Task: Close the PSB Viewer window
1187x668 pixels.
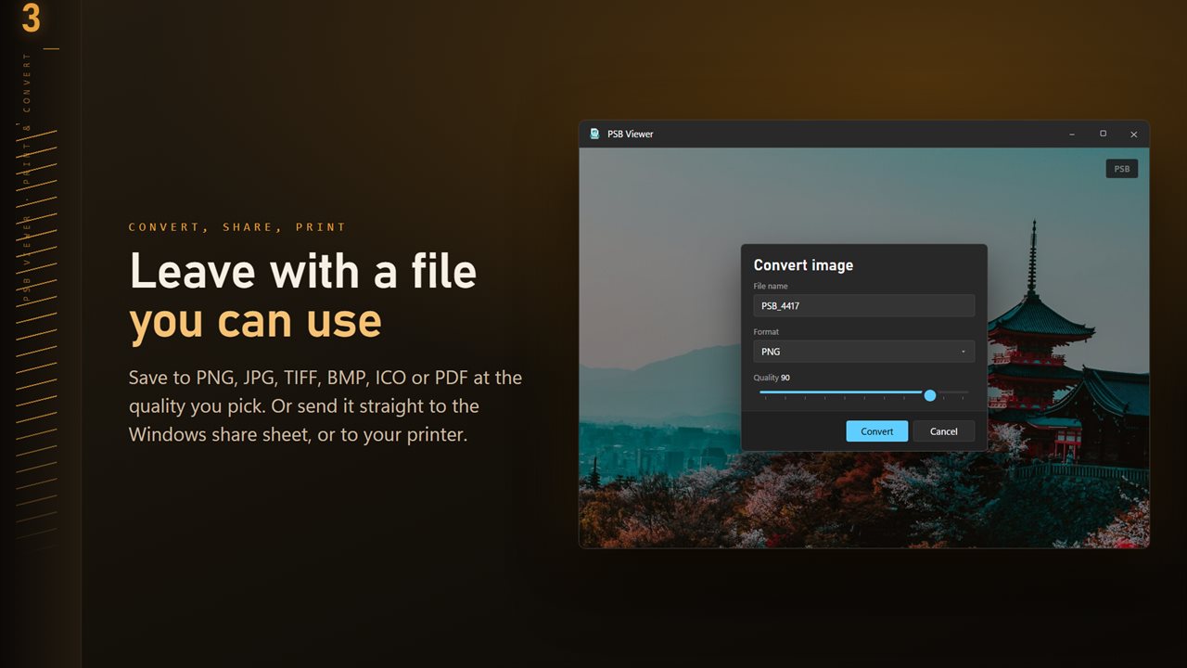Action: 1133,134
